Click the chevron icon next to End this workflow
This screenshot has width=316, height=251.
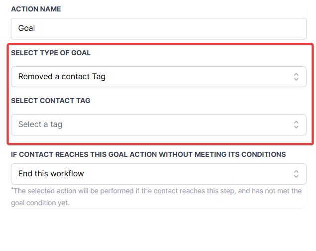[x=296, y=174]
